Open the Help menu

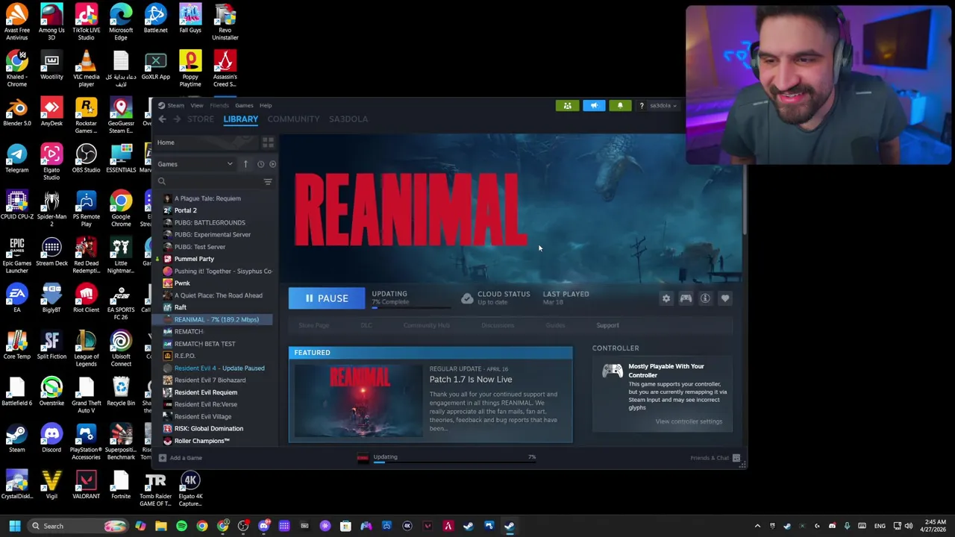(x=266, y=105)
